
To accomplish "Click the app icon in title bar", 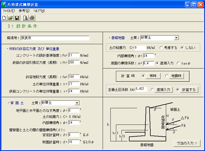I will coord(4,5).
